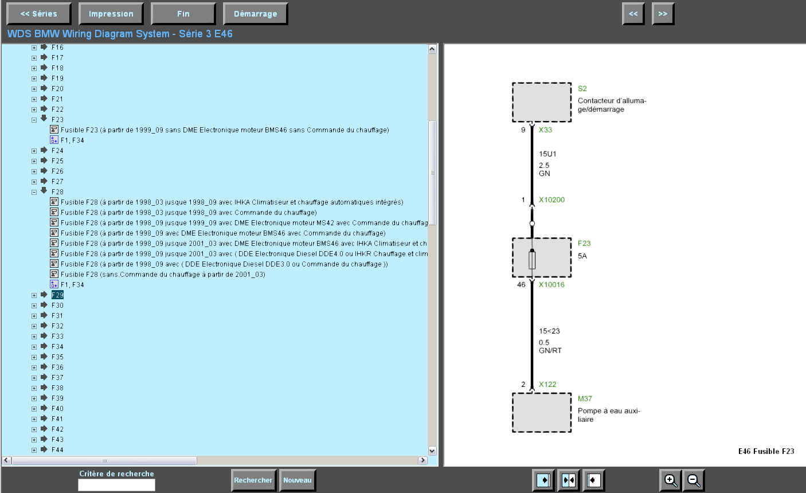Image resolution: width=806 pixels, height=493 pixels.
Task: Click the centered split pane layout icon
Action: click(x=569, y=480)
